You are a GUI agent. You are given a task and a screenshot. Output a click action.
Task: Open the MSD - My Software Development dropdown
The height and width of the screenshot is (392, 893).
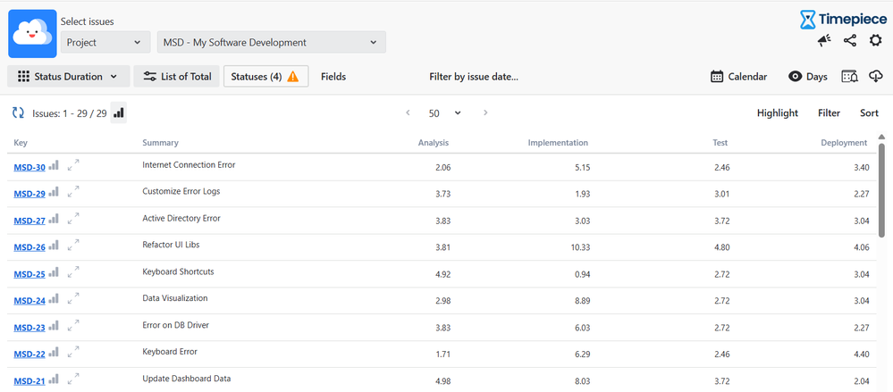pos(272,42)
